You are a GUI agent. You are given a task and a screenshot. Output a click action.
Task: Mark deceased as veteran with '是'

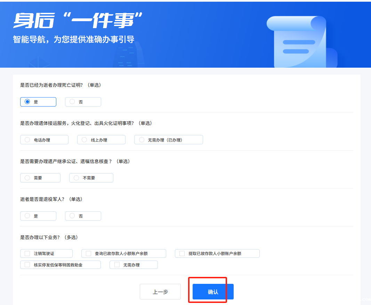[27, 216]
